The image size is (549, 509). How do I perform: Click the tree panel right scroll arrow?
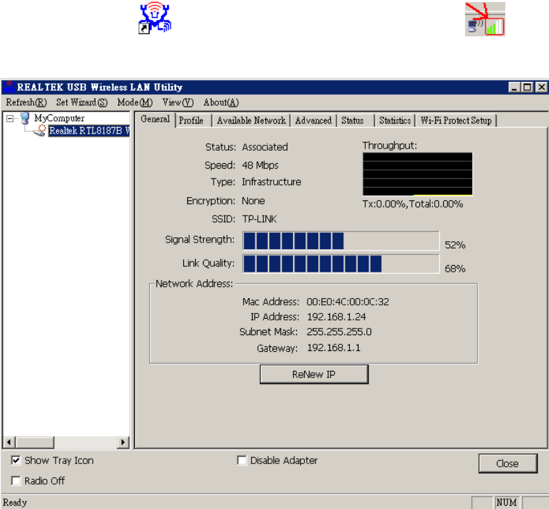123,442
